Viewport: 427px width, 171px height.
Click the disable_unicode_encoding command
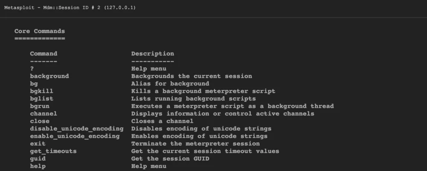76,129
